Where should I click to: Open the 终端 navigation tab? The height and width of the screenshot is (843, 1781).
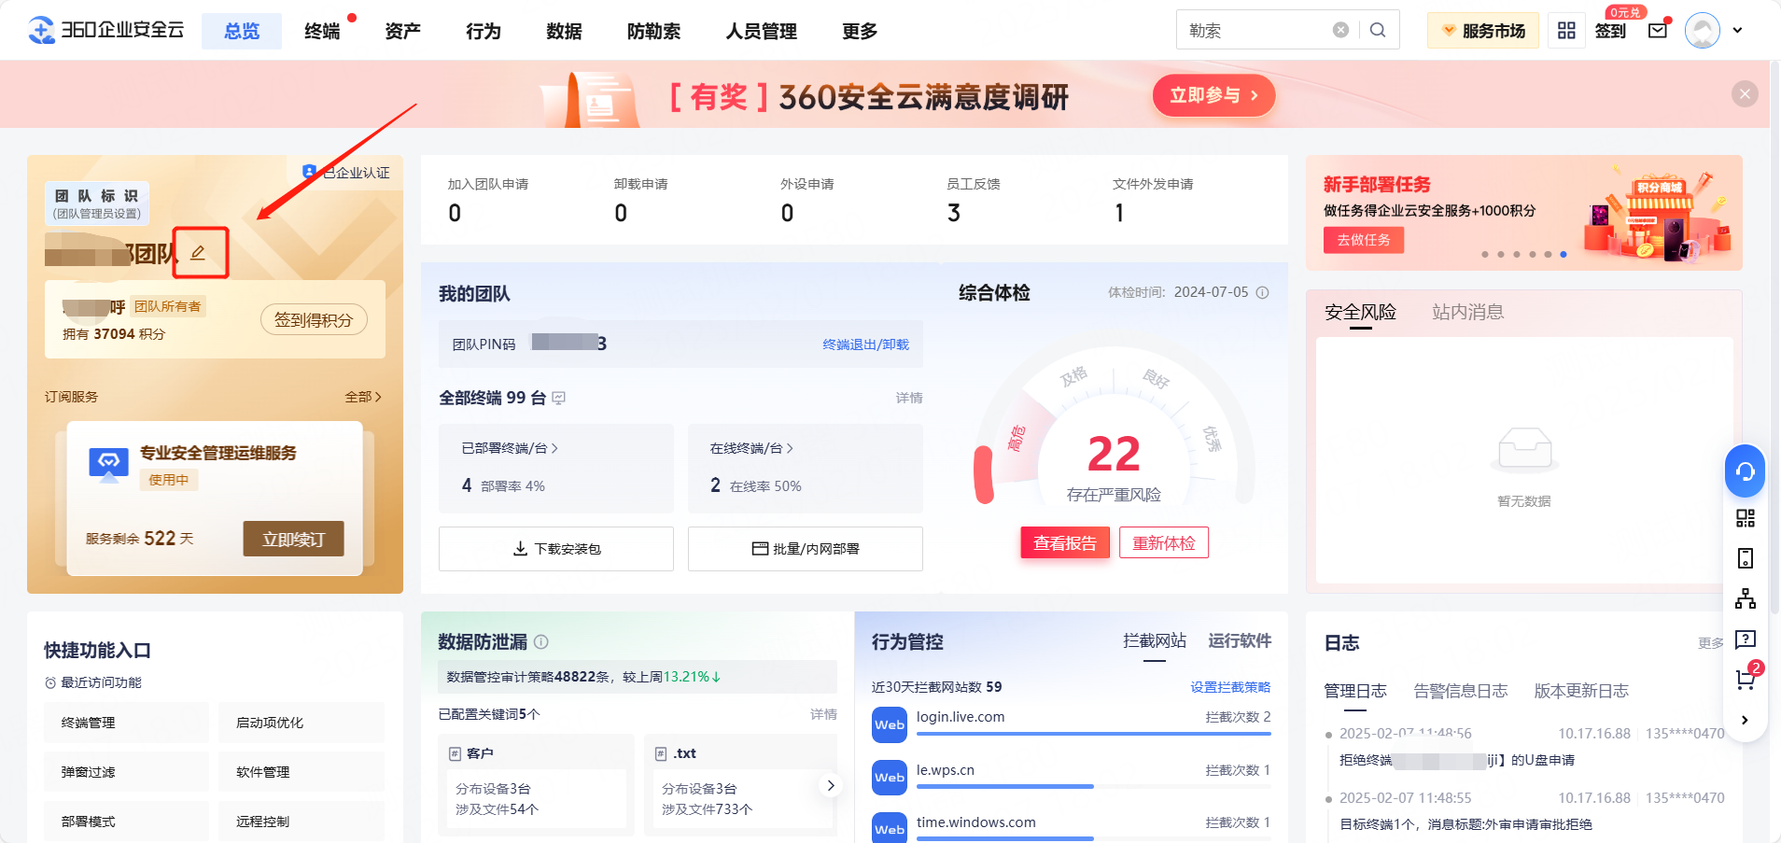[322, 32]
